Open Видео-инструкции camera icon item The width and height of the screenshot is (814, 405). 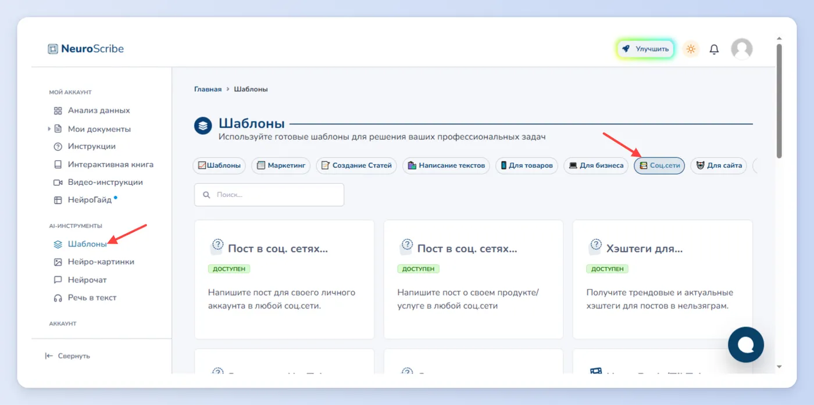[x=58, y=182]
